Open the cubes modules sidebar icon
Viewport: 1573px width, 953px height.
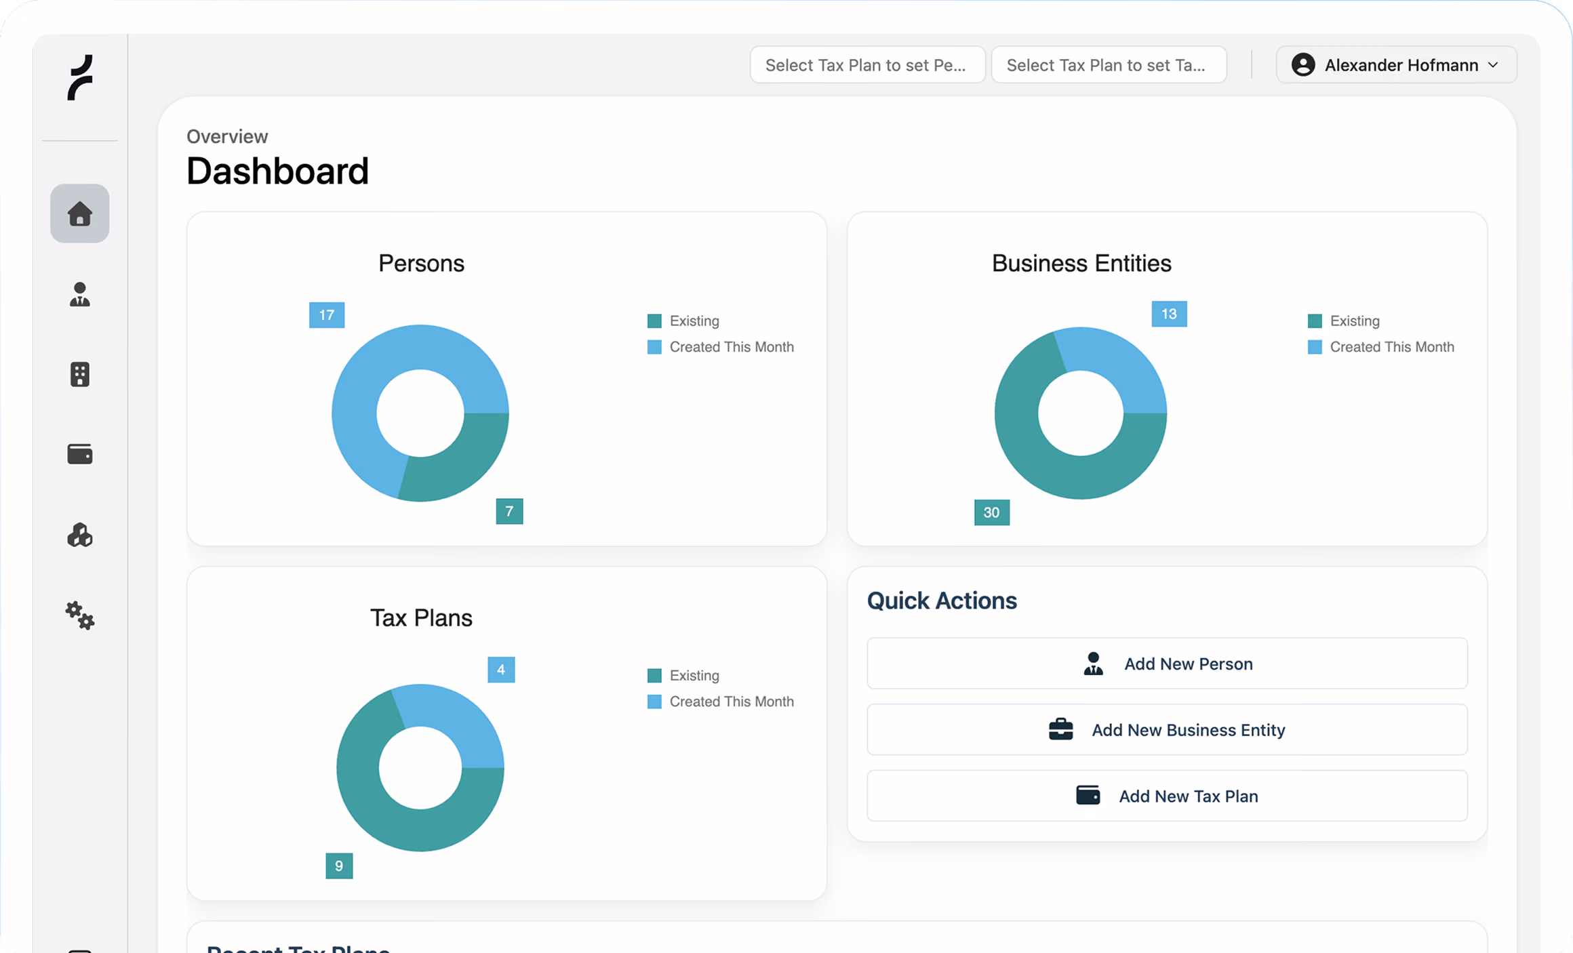point(80,535)
